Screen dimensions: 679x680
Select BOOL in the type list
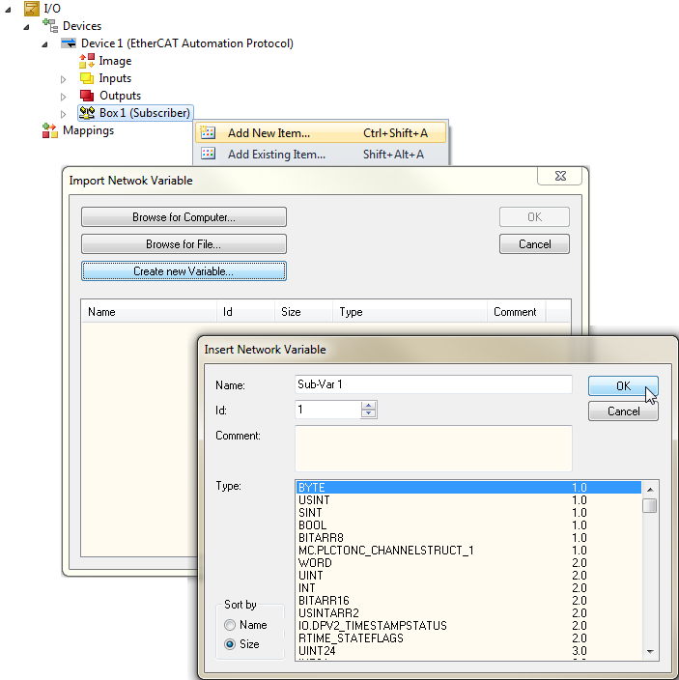[468, 525]
